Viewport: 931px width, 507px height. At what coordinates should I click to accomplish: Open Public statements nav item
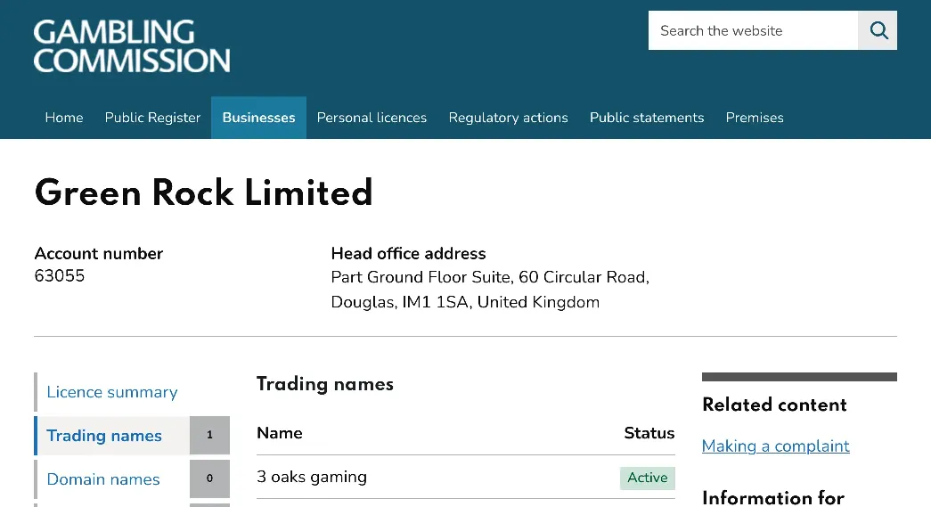tap(647, 118)
